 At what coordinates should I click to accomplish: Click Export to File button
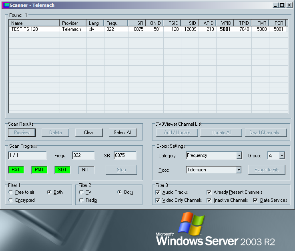pyautogui.click(x=267, y=170)
